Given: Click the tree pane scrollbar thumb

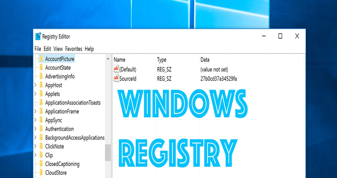Looking at the screenshot, I should pyautogui.click(x=108, y=153).
